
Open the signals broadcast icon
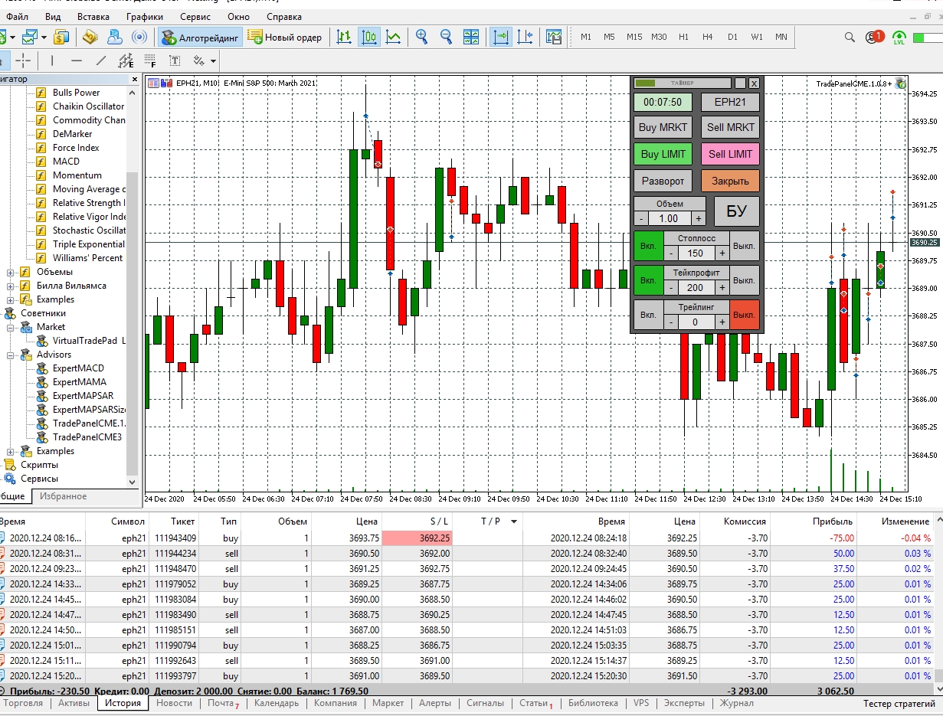point(139,37)
